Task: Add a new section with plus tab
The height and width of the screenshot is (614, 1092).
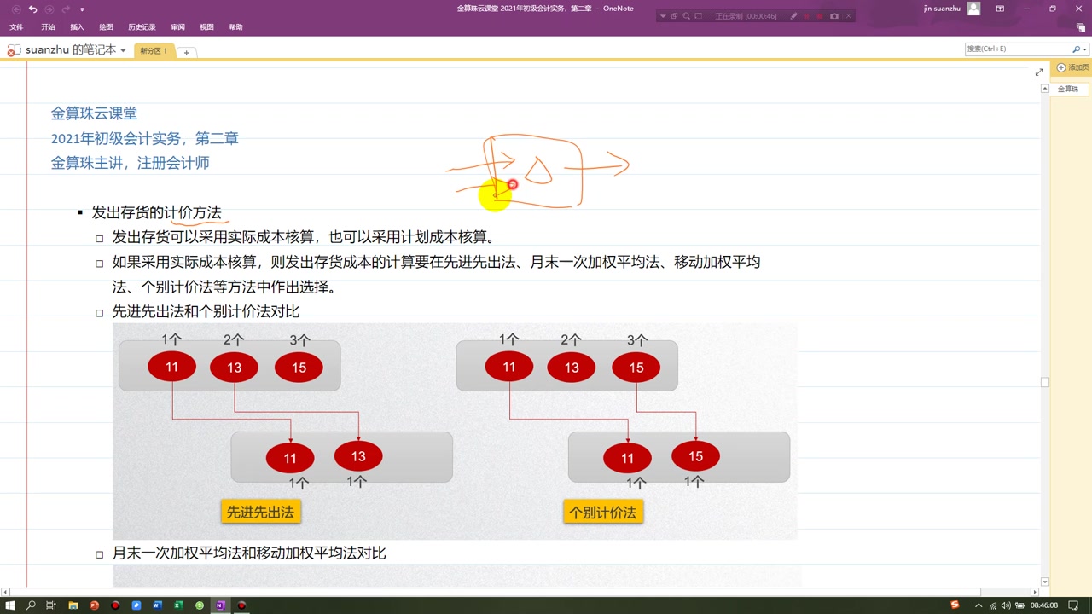Action: click(x=186, y=52)
